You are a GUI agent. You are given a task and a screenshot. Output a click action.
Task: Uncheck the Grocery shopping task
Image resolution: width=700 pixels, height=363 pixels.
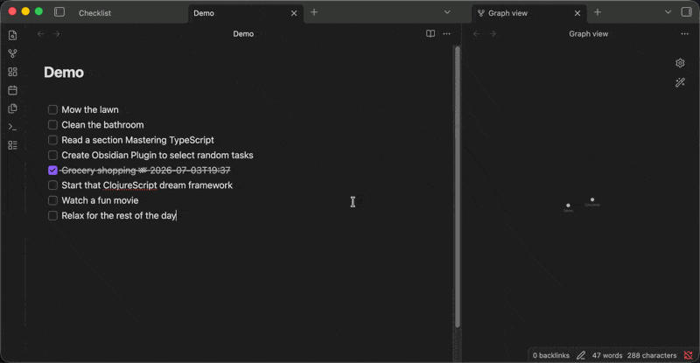coord(52,171)
